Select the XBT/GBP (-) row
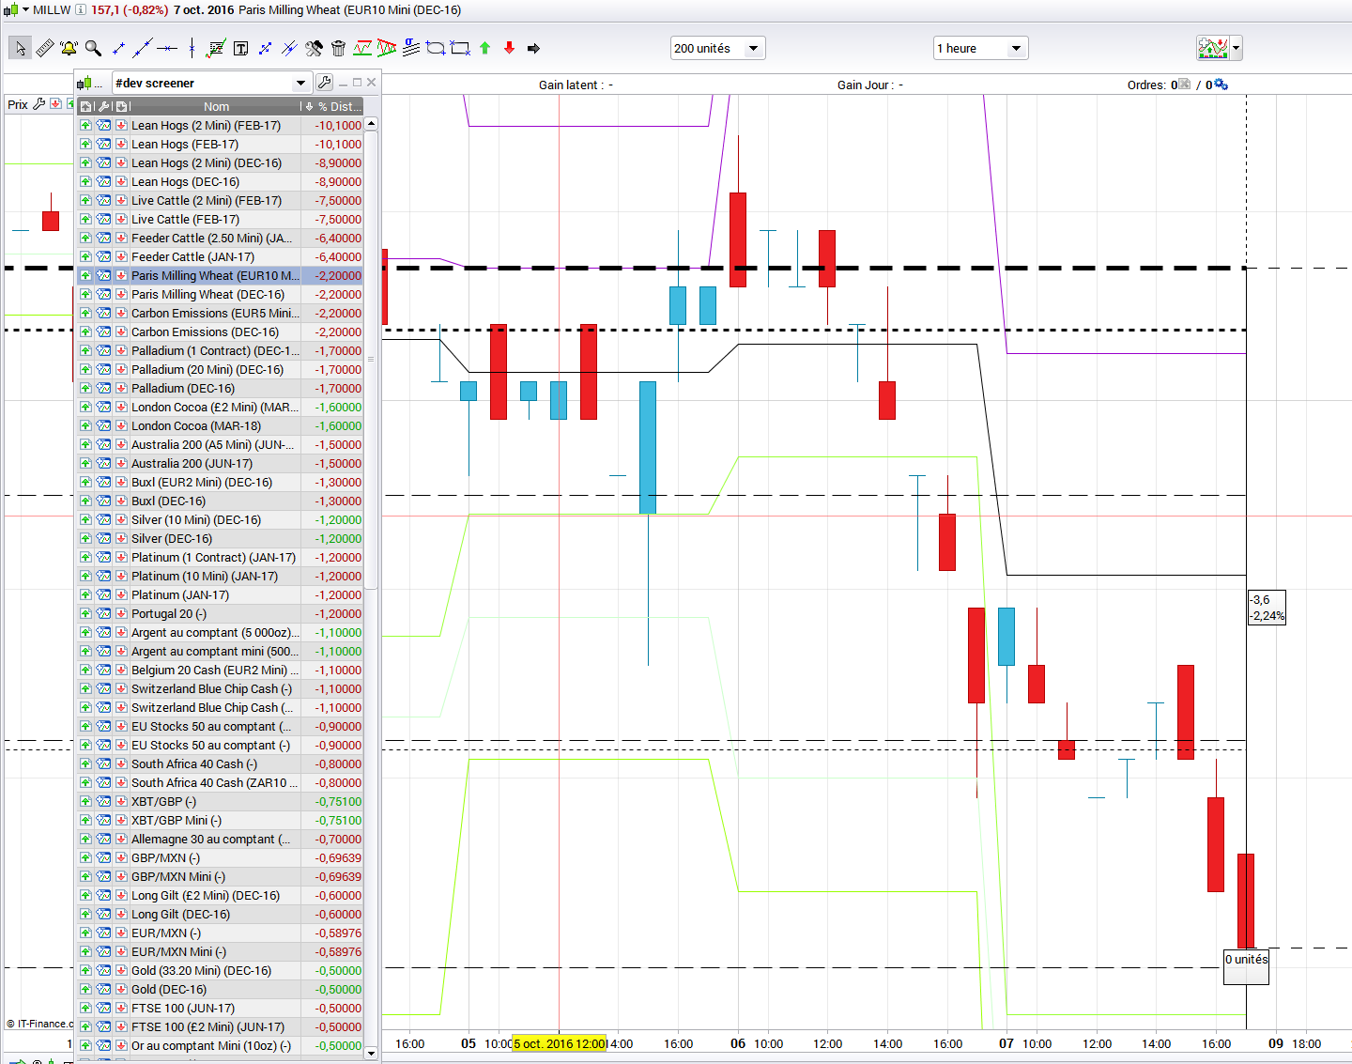The width and height of the screenshot is (1352, 1064). coord(220,801)
